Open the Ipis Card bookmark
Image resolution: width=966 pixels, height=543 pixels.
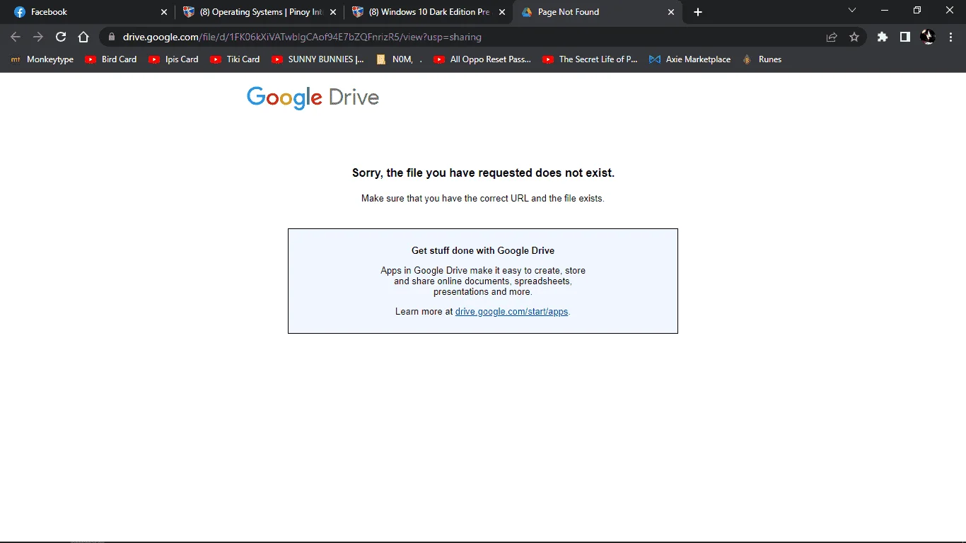pyautogui.click(x=173, y=59)
